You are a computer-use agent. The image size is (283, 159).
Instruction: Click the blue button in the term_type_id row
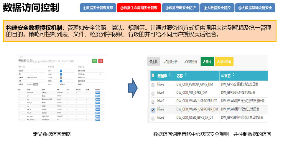pos(98,117)
